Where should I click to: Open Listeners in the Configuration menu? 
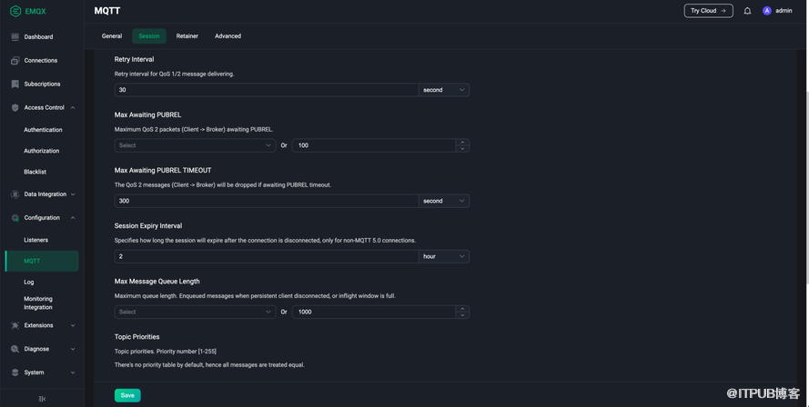(36, 240)
